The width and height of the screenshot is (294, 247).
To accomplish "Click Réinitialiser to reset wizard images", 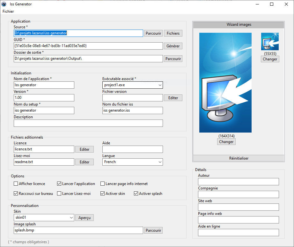I will (239, 158).
